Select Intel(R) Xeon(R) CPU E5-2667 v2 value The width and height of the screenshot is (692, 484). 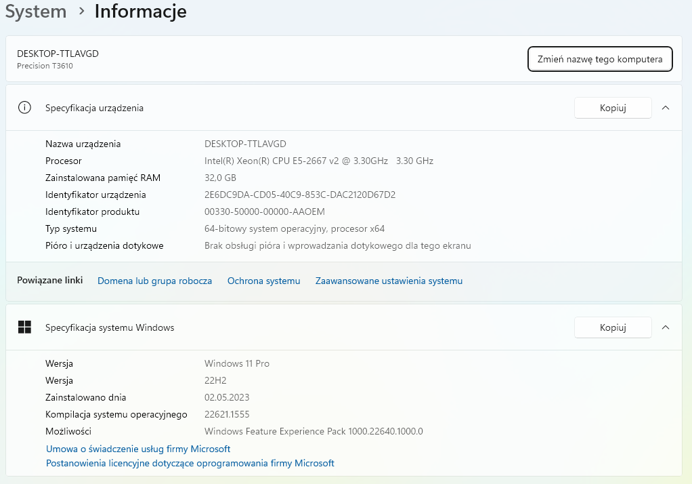(x=319, y=161)
